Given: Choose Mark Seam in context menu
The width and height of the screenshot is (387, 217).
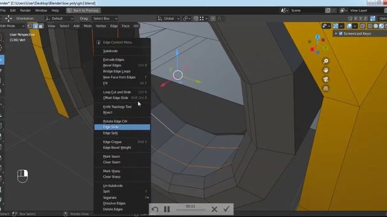Looking at the screenshot, I should coord(122,156).
